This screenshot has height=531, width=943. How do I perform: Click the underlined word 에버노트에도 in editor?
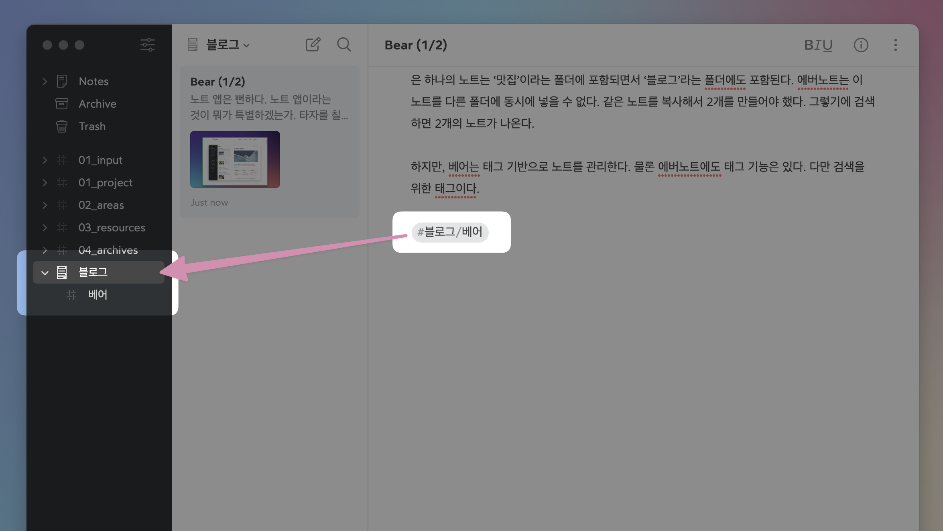coord(689,166)
